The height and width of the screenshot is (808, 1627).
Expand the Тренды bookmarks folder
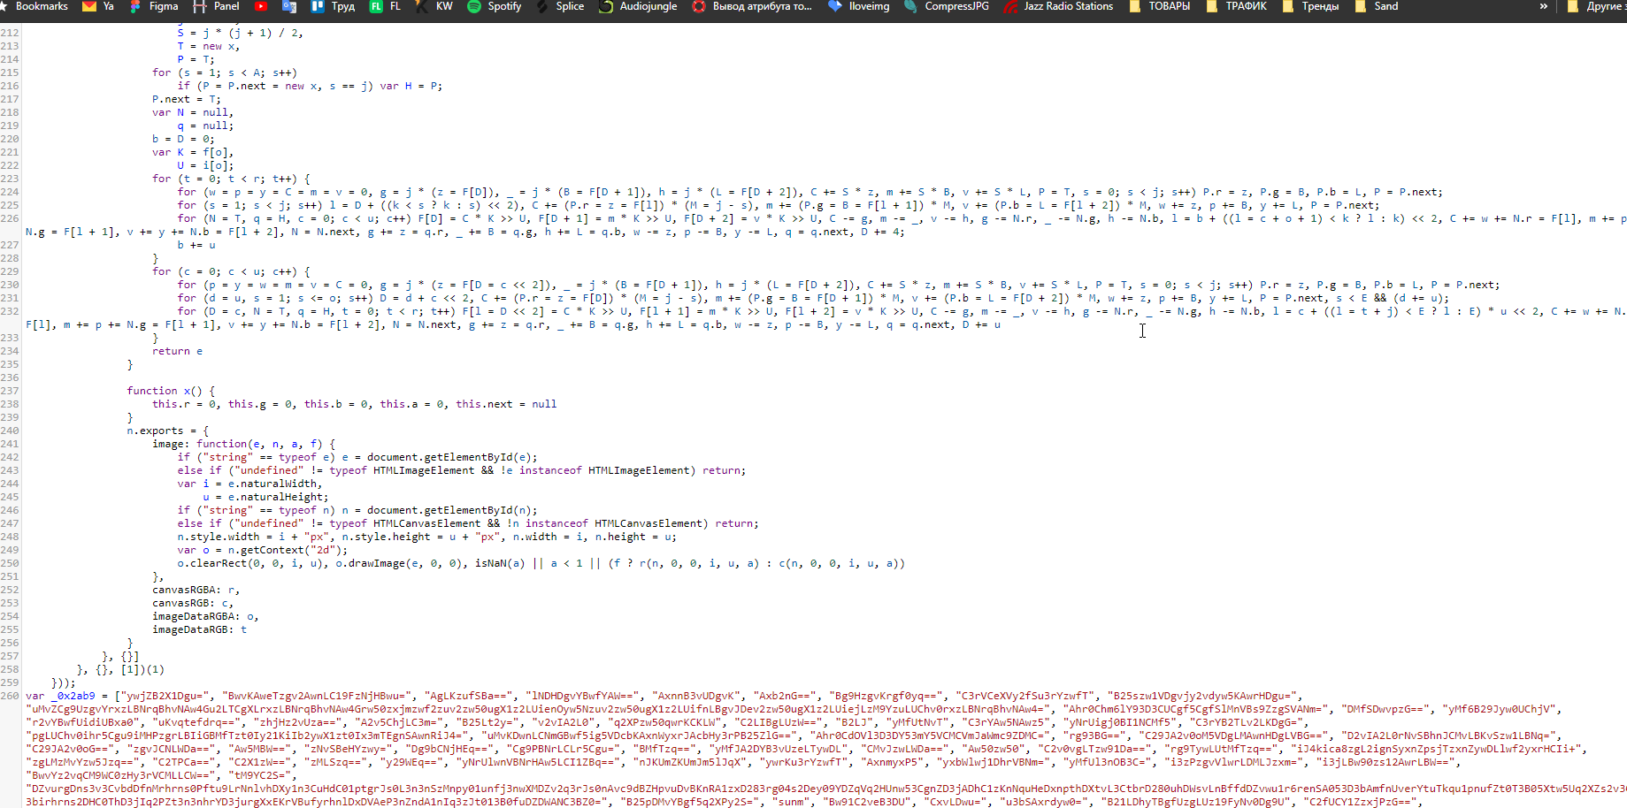pos(1310,6)
